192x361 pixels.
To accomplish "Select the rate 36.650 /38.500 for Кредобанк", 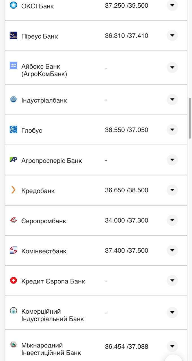I will click(x=127, y=190).
